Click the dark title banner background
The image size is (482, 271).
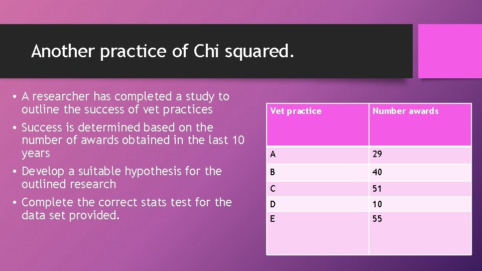coord(351,51)
